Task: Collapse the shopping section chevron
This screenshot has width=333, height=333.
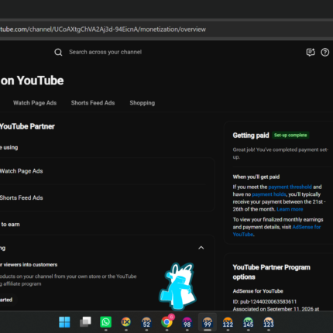Action: pos(201,248)
